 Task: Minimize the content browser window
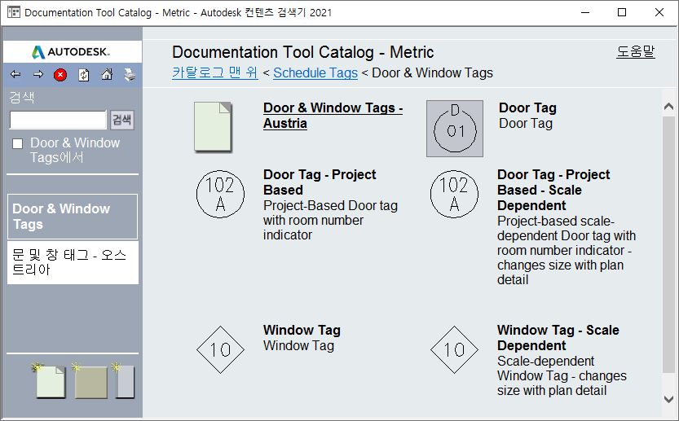pyautogui.click(x=585, y=12)
